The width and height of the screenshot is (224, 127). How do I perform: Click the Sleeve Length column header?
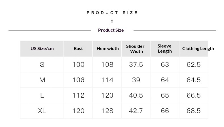click(x=165, y=49)
